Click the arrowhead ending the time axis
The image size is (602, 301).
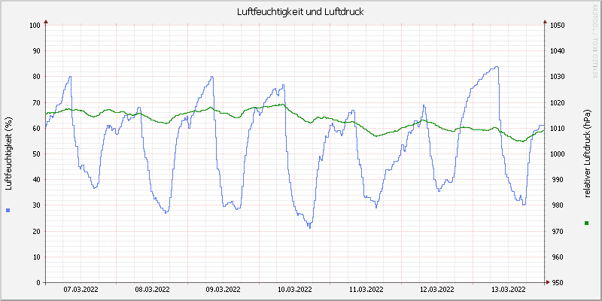[548, 282]
